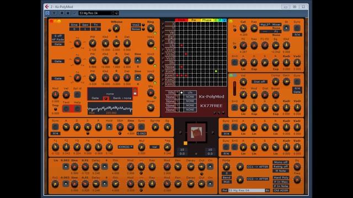Turn the first oscillator's PW knob
This screenshot has height=198, width=353.
click(93, 43)
